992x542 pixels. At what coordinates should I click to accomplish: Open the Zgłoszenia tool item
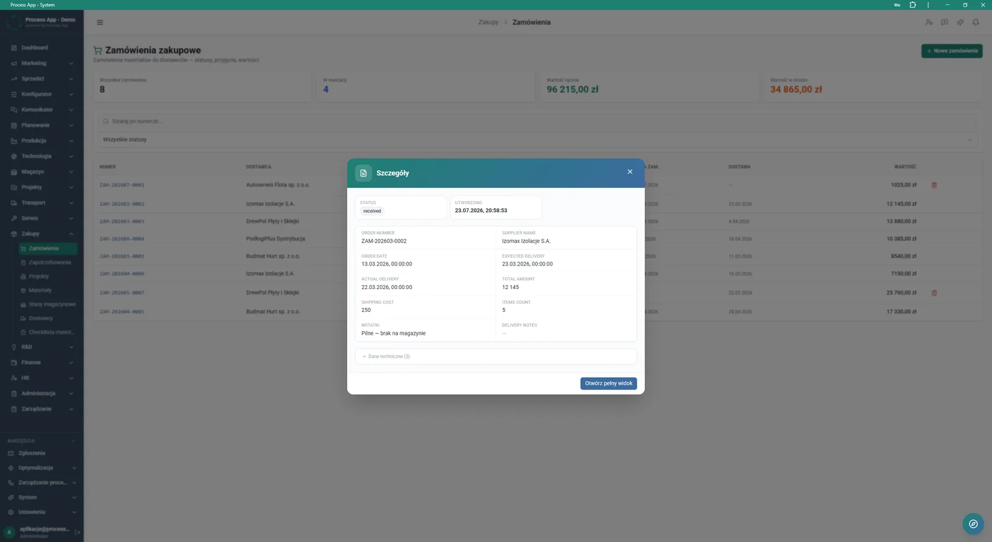click(42, 453)
